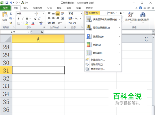
Task: Open 清除规则 clear rules submenu
Action: pos(103,64)
